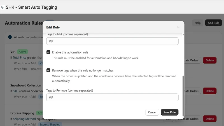
Task: Uncheck Remove tags when rule no longer matches
Action: pos(48,70)
